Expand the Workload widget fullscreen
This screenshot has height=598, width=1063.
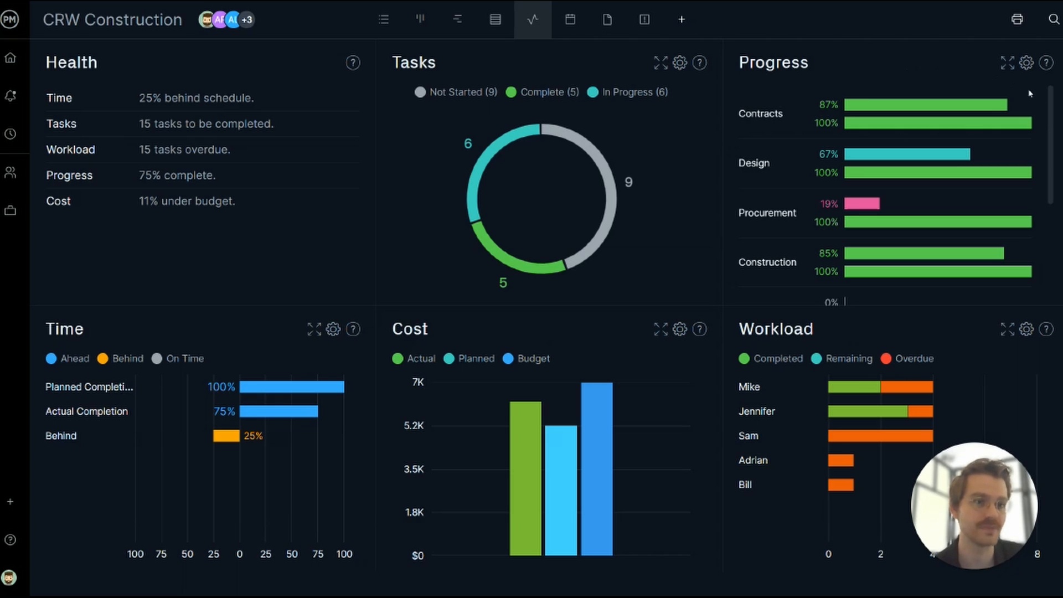tap(1008, 329)
